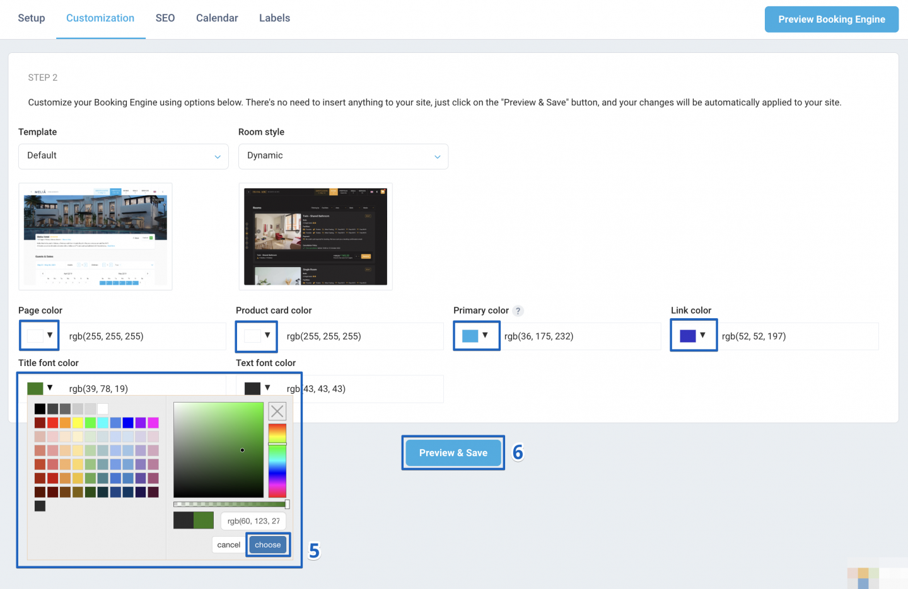Screen dimensions: 908x589
Task: Click the new green color preview box
Action: pos(204,520)
